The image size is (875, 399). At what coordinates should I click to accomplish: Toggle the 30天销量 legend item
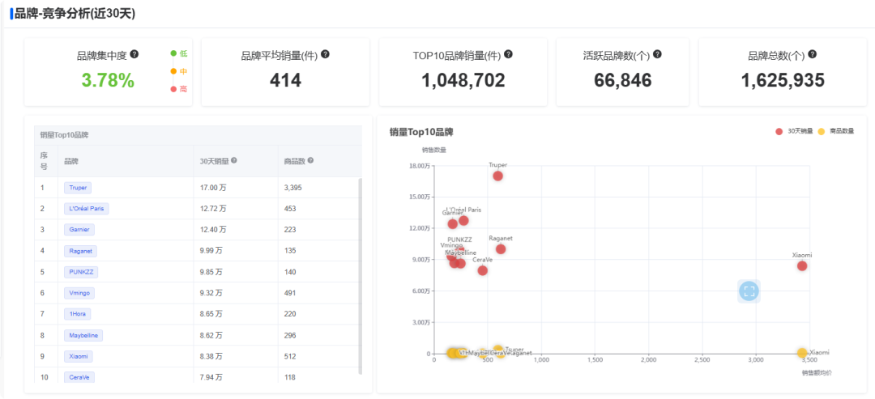coord(793,131)
